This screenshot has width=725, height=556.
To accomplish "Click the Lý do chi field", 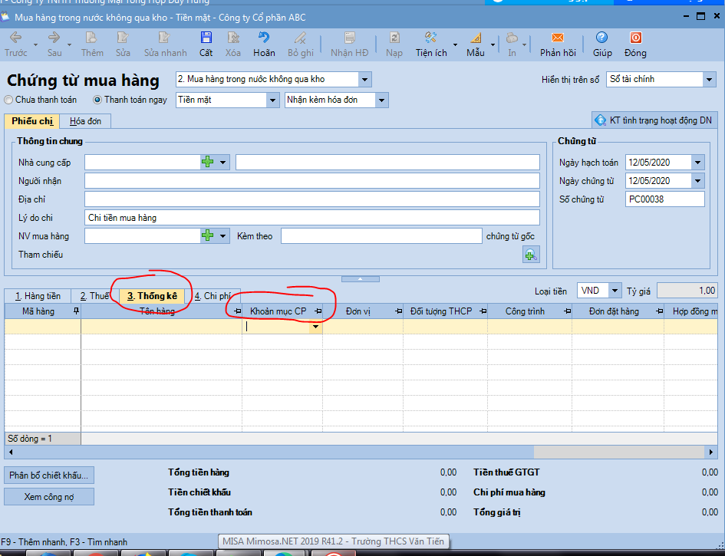I will click(311, 218).
